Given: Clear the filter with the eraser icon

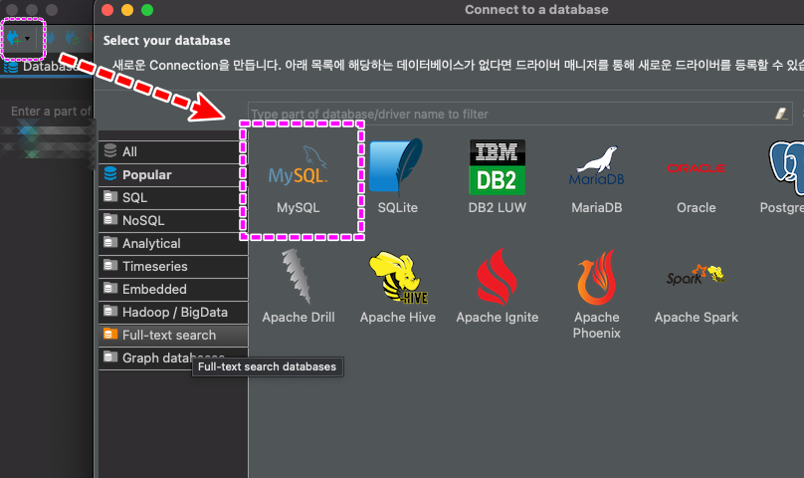Looking at the screenshot, I should click(781, 114).
